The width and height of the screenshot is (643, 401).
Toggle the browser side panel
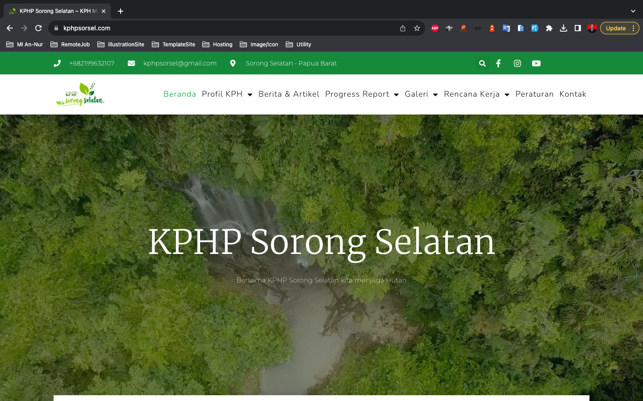click(x=578, y=28)
